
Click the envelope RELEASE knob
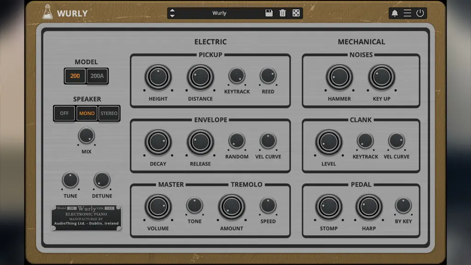201,142
